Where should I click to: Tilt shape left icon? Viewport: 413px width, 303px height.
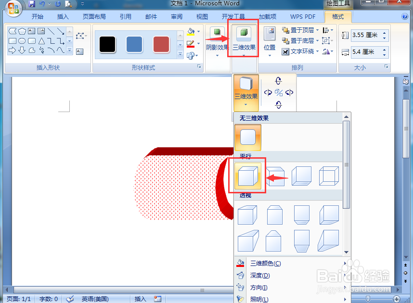[268, 93]
